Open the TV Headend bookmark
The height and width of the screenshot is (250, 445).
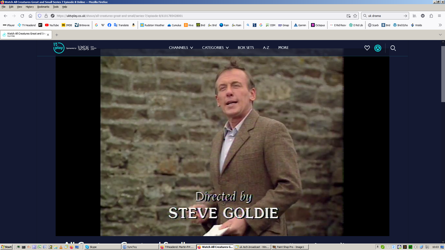[26, 25]
